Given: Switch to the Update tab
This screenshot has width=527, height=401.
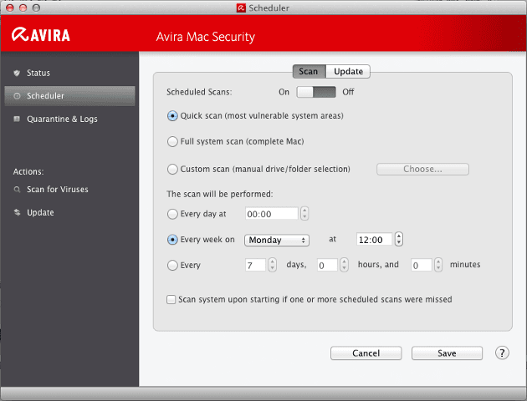Looking at the screenshot, I should point(347,72).
